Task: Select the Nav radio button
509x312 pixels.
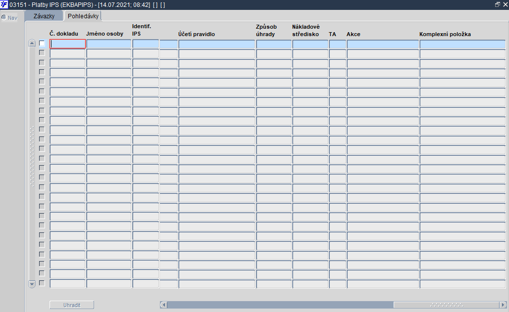Action: pos(4,17)
